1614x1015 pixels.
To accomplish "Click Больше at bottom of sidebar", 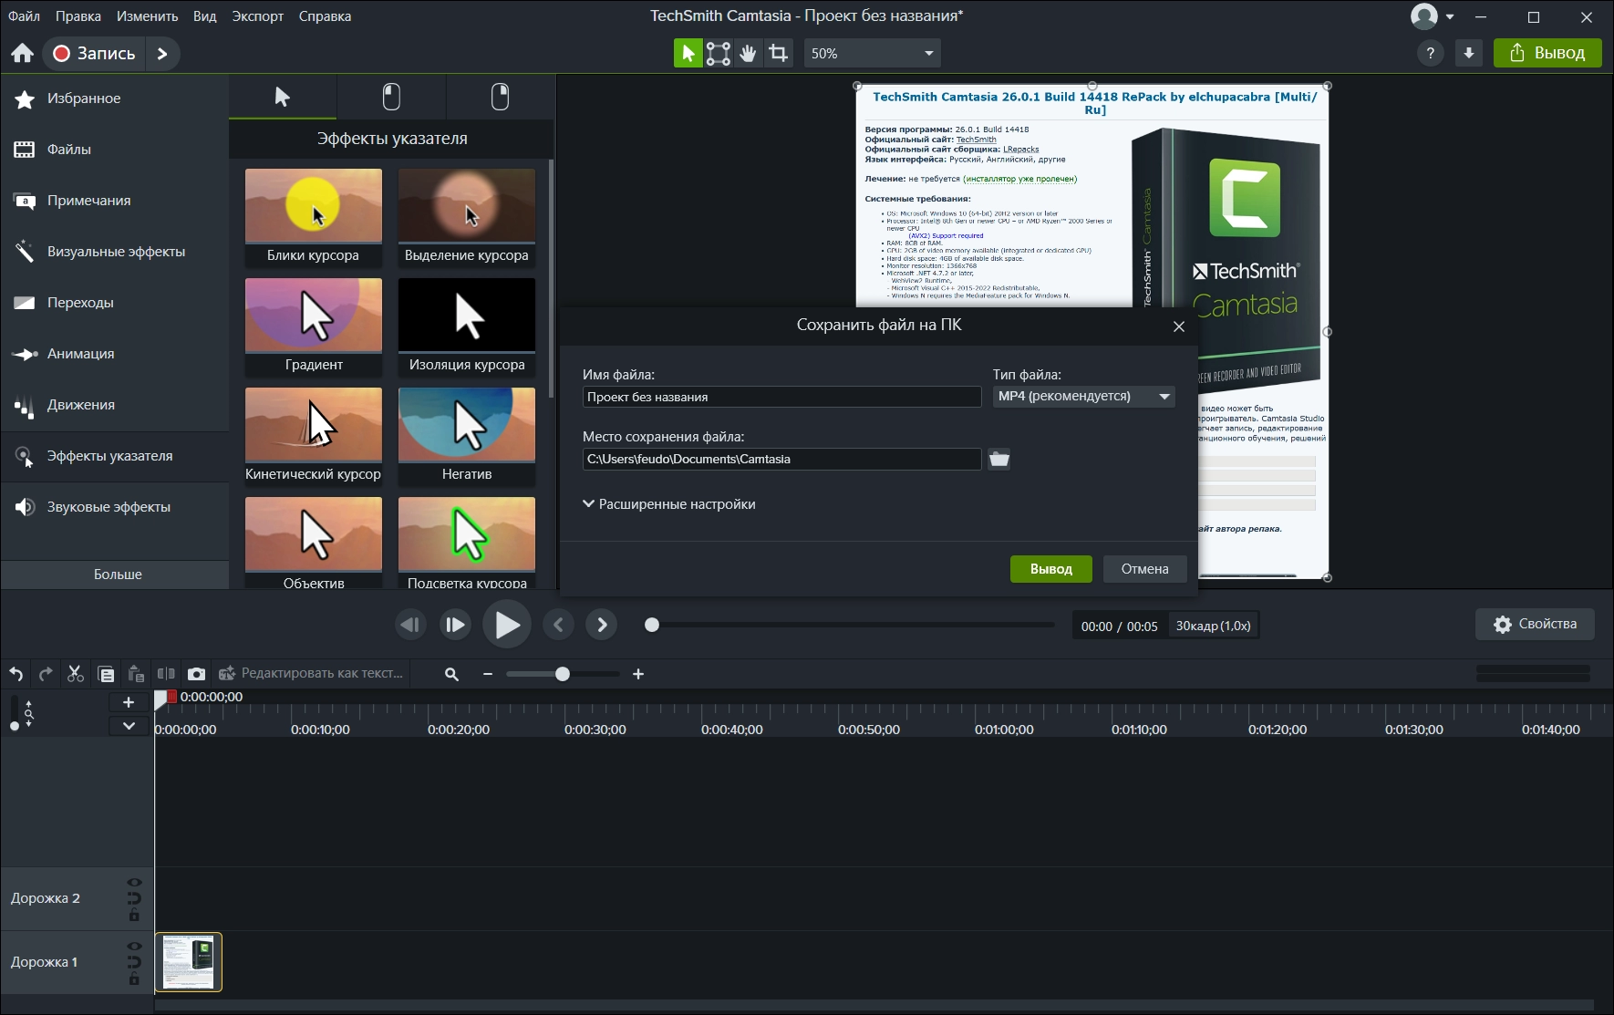I will (115, 575).
